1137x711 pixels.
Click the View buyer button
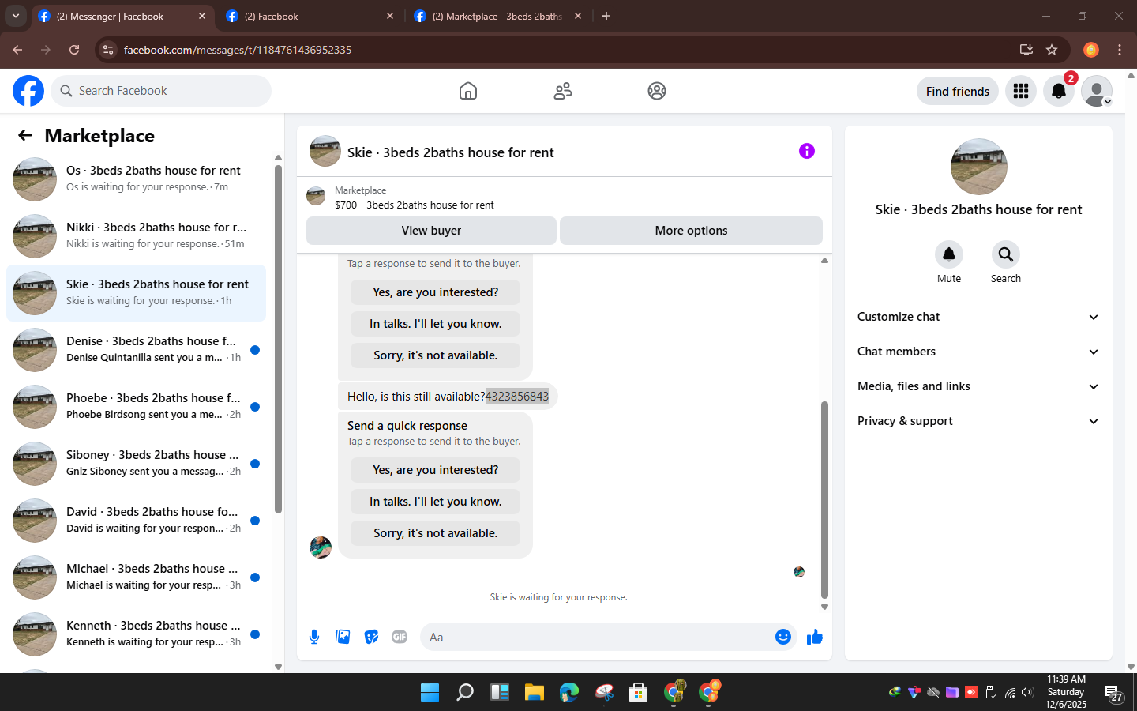click(431, 231)
